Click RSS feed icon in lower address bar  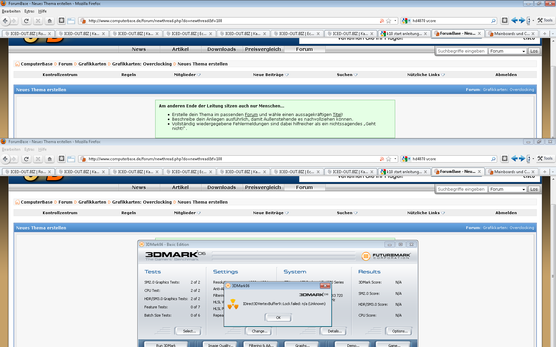click(382, 159)
